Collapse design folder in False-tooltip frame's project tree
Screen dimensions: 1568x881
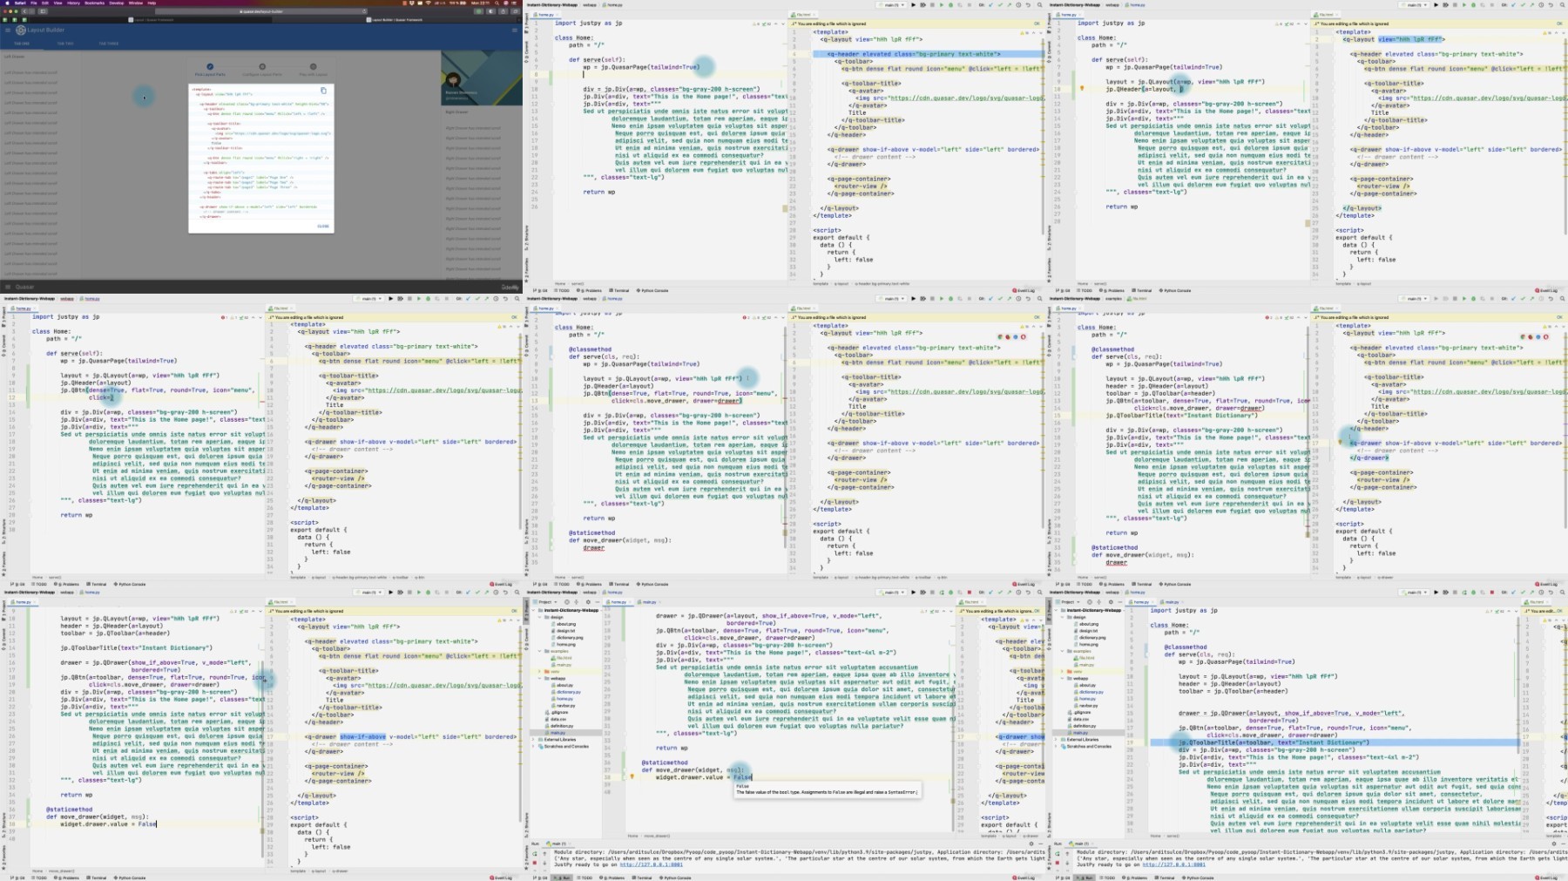pyautogui.click(x=539, y=617)
